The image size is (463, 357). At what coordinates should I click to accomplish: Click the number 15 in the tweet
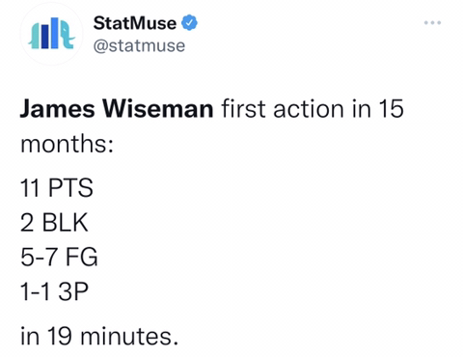(x=391, y=108)
